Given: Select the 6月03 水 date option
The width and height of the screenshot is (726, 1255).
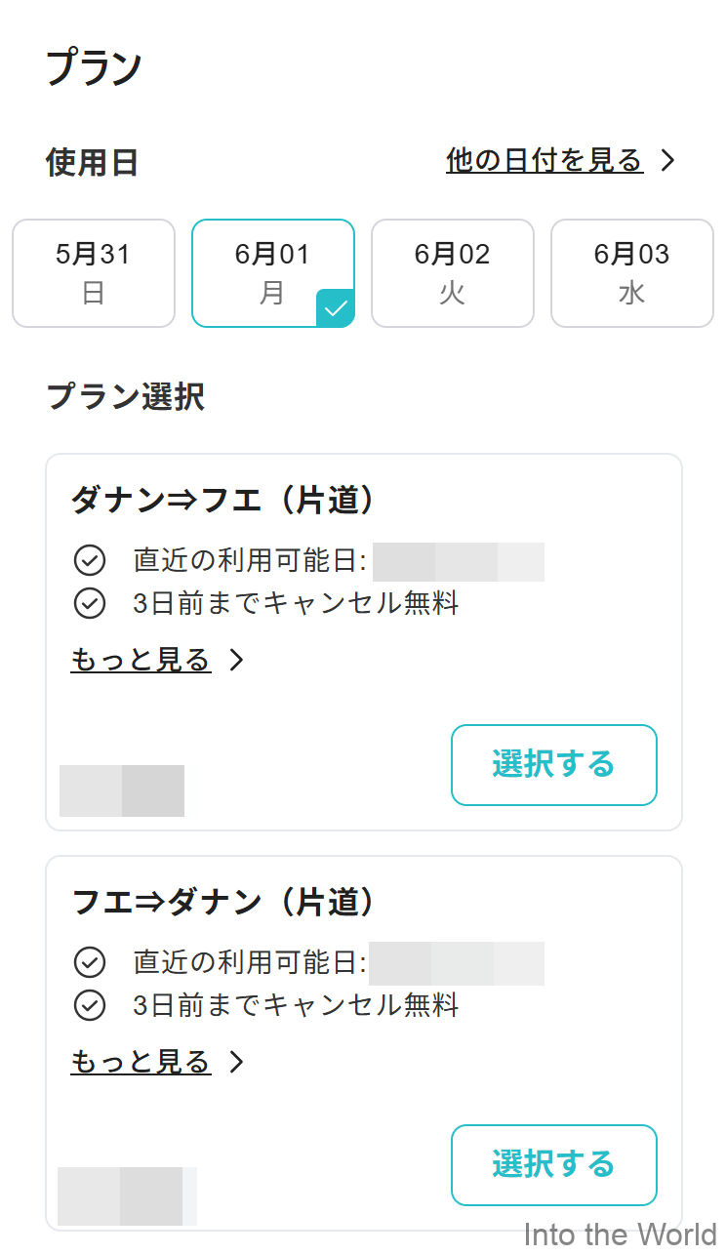Looking at the screenshot, I should tap(631, 272).
